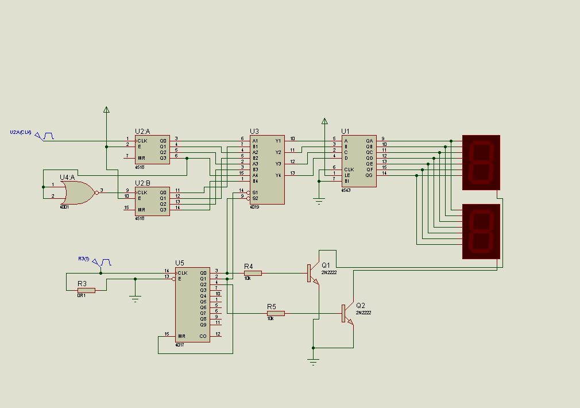Click the U2:A reference label

142,132
